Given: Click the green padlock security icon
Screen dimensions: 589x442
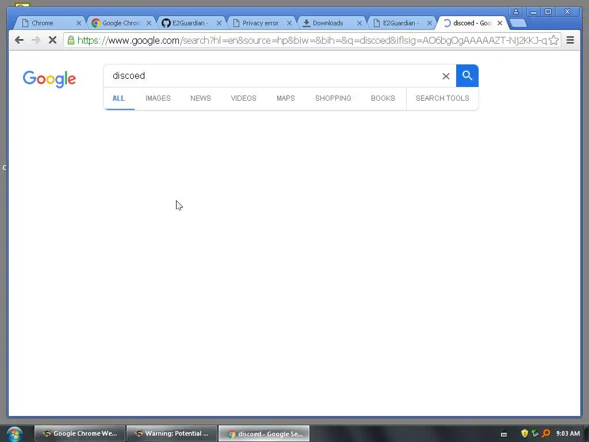Looking at the screenshot, I should [x=71, y=40].
